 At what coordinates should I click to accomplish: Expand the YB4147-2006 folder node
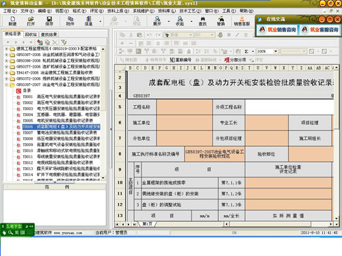pyautogui.click(x=7, y=73)
